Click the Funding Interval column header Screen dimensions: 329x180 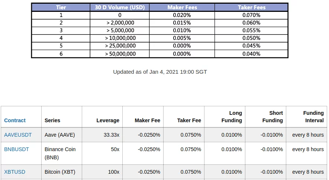pos(313,117)
